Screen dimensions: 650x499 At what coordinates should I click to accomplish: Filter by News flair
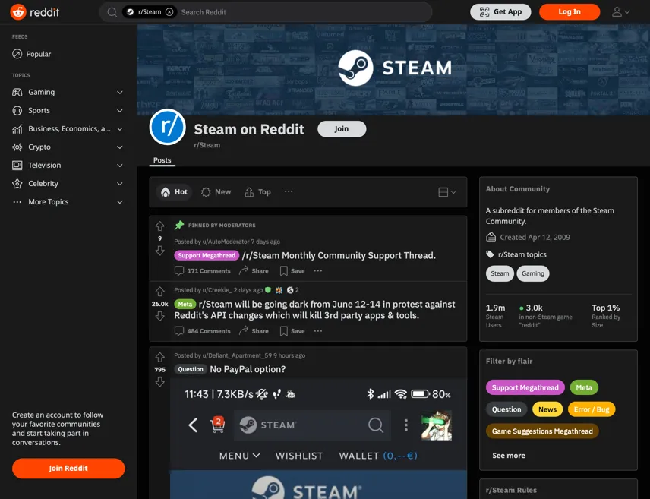click(547, 409)
